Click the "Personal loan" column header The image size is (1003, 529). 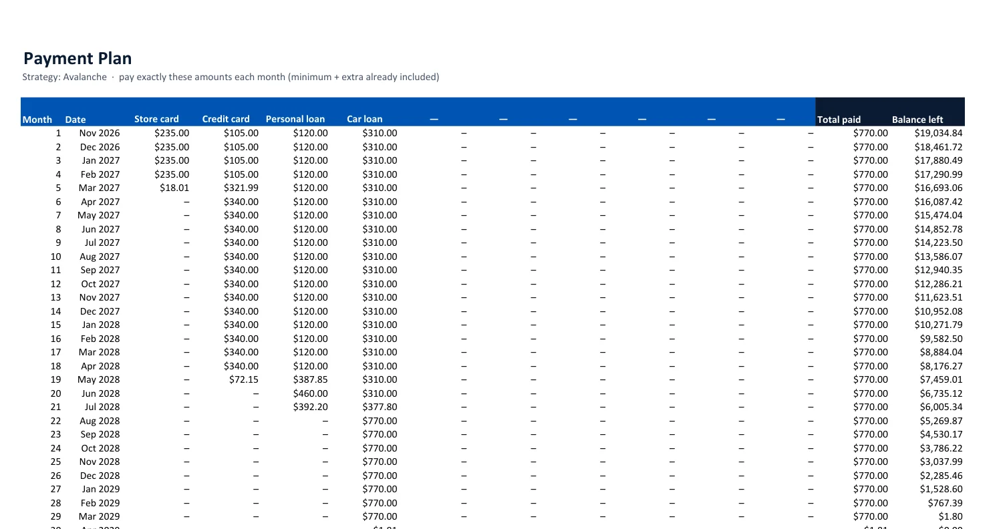tap(295, 120)
